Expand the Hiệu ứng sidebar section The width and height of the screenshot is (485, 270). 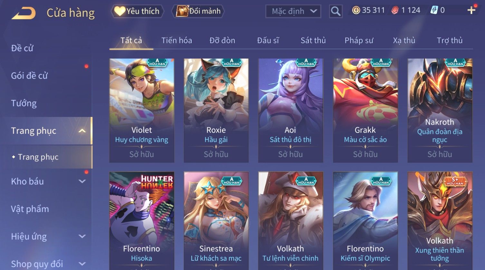82,237
